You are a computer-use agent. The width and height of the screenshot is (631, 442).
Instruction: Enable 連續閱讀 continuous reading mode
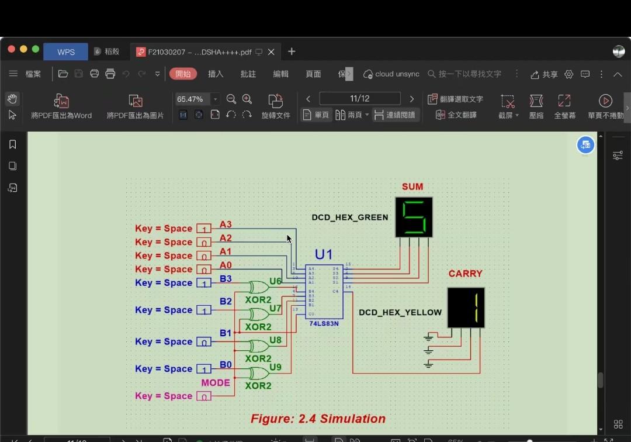(396, 115)
